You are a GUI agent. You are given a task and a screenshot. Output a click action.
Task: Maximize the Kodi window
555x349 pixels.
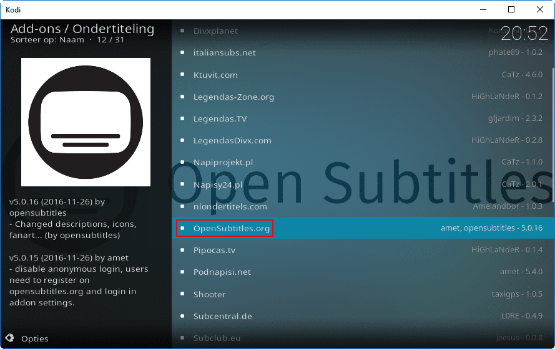pos(511,9)
